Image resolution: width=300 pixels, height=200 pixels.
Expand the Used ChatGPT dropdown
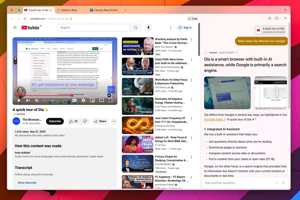(x=228, y=53)
